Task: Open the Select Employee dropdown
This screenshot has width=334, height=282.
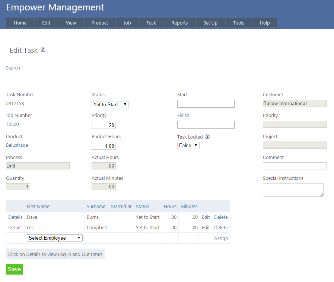Action: click(55, 238)
